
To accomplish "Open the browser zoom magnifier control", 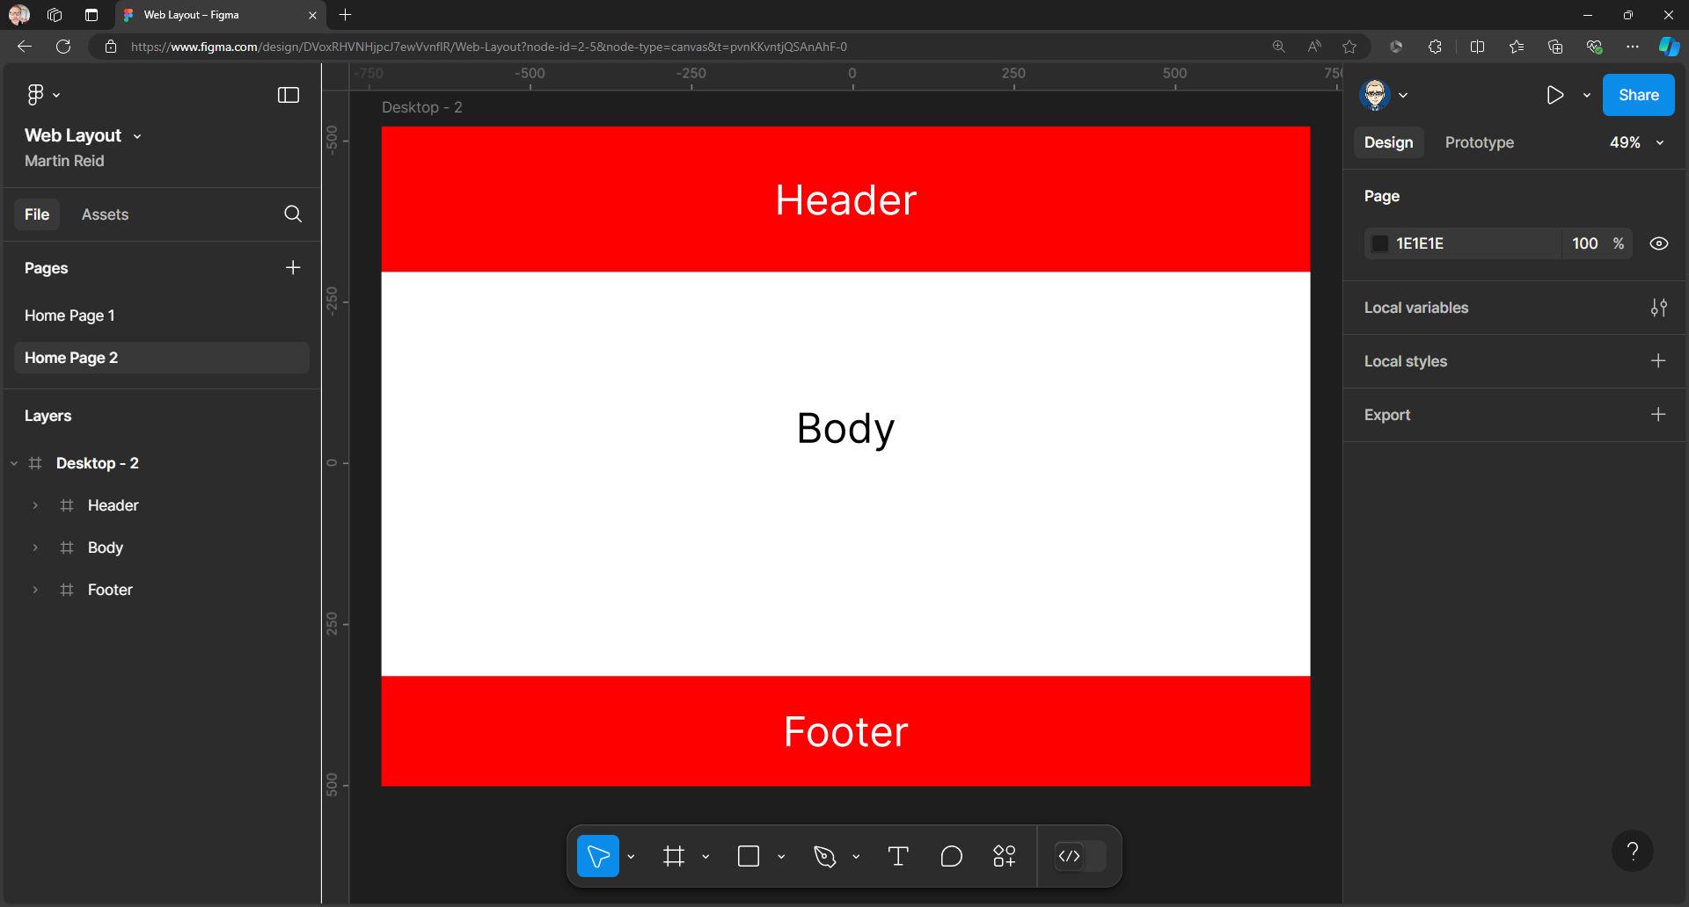I will pyautogui.click(x=1279, y=47).
